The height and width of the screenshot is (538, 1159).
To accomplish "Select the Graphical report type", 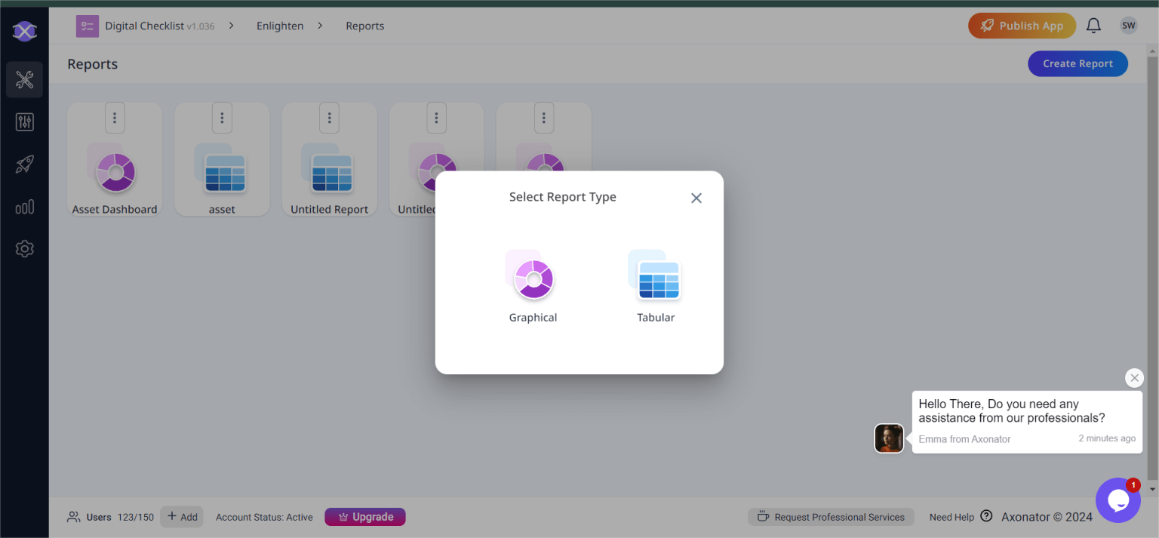I will (x=533, y=287).
